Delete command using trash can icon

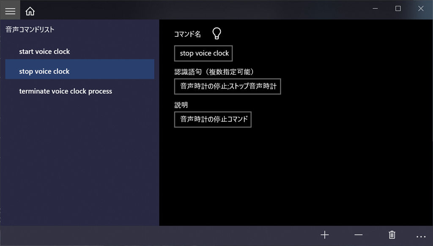(x=392, y=235)
